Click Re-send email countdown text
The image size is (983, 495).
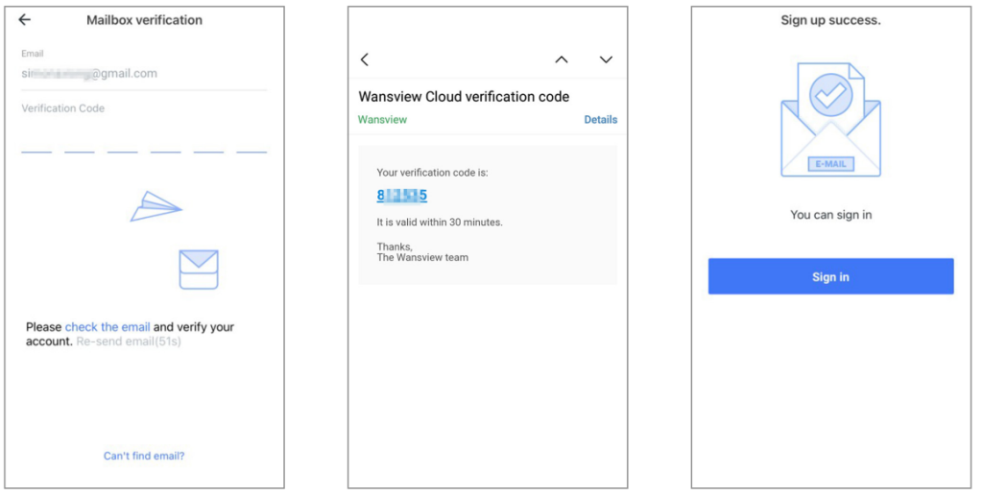(129, 342)
